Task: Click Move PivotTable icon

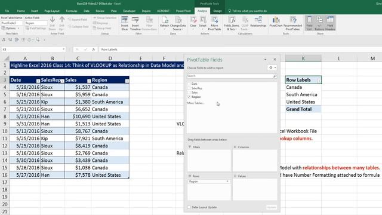Action: coord(214,20)
